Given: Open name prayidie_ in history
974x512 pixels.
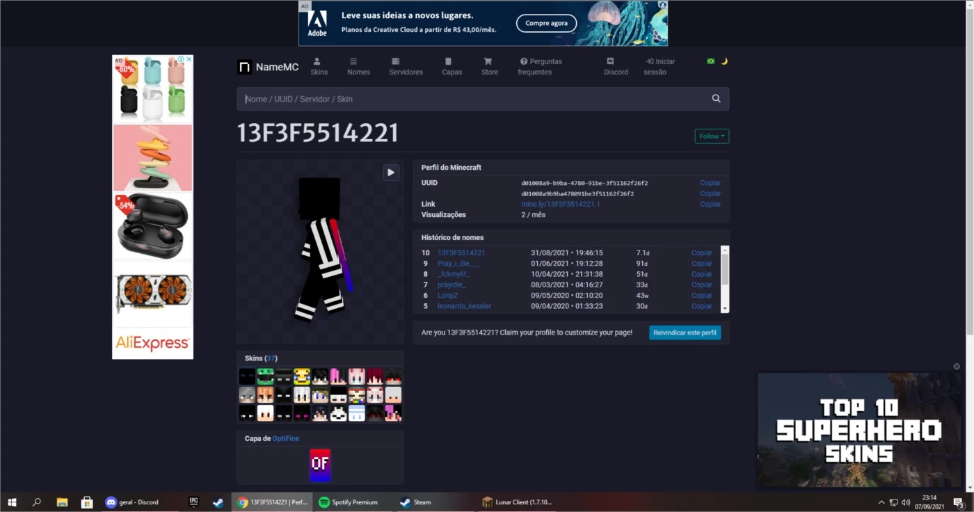Looking at the screenshot, I should [452, 285].
